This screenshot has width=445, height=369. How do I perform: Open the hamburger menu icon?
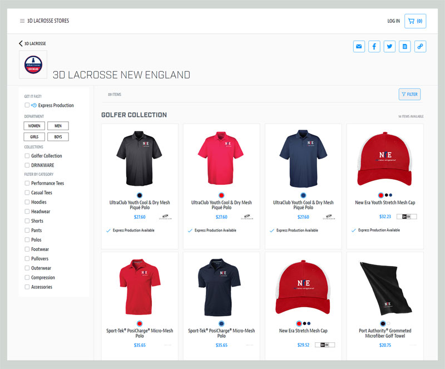coord(22,21)
